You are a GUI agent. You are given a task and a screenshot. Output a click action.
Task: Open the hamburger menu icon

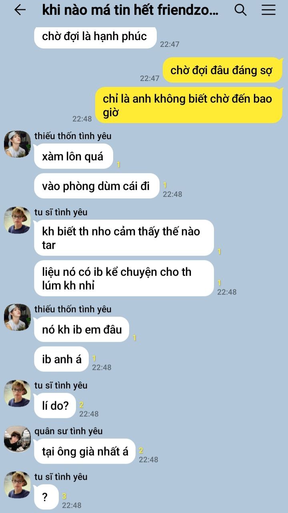click(x=269, y=10)
